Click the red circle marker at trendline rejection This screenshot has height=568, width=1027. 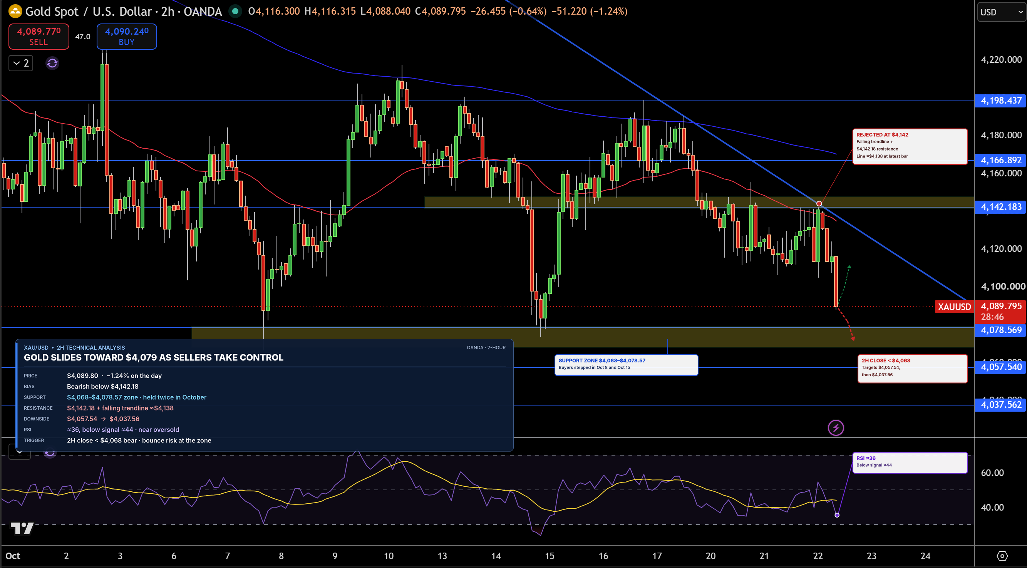point(819,204)
